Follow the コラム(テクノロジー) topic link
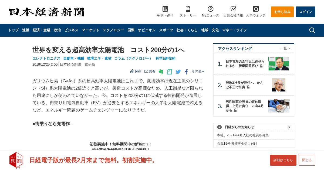324x170 pixels. tap(133, 59)
